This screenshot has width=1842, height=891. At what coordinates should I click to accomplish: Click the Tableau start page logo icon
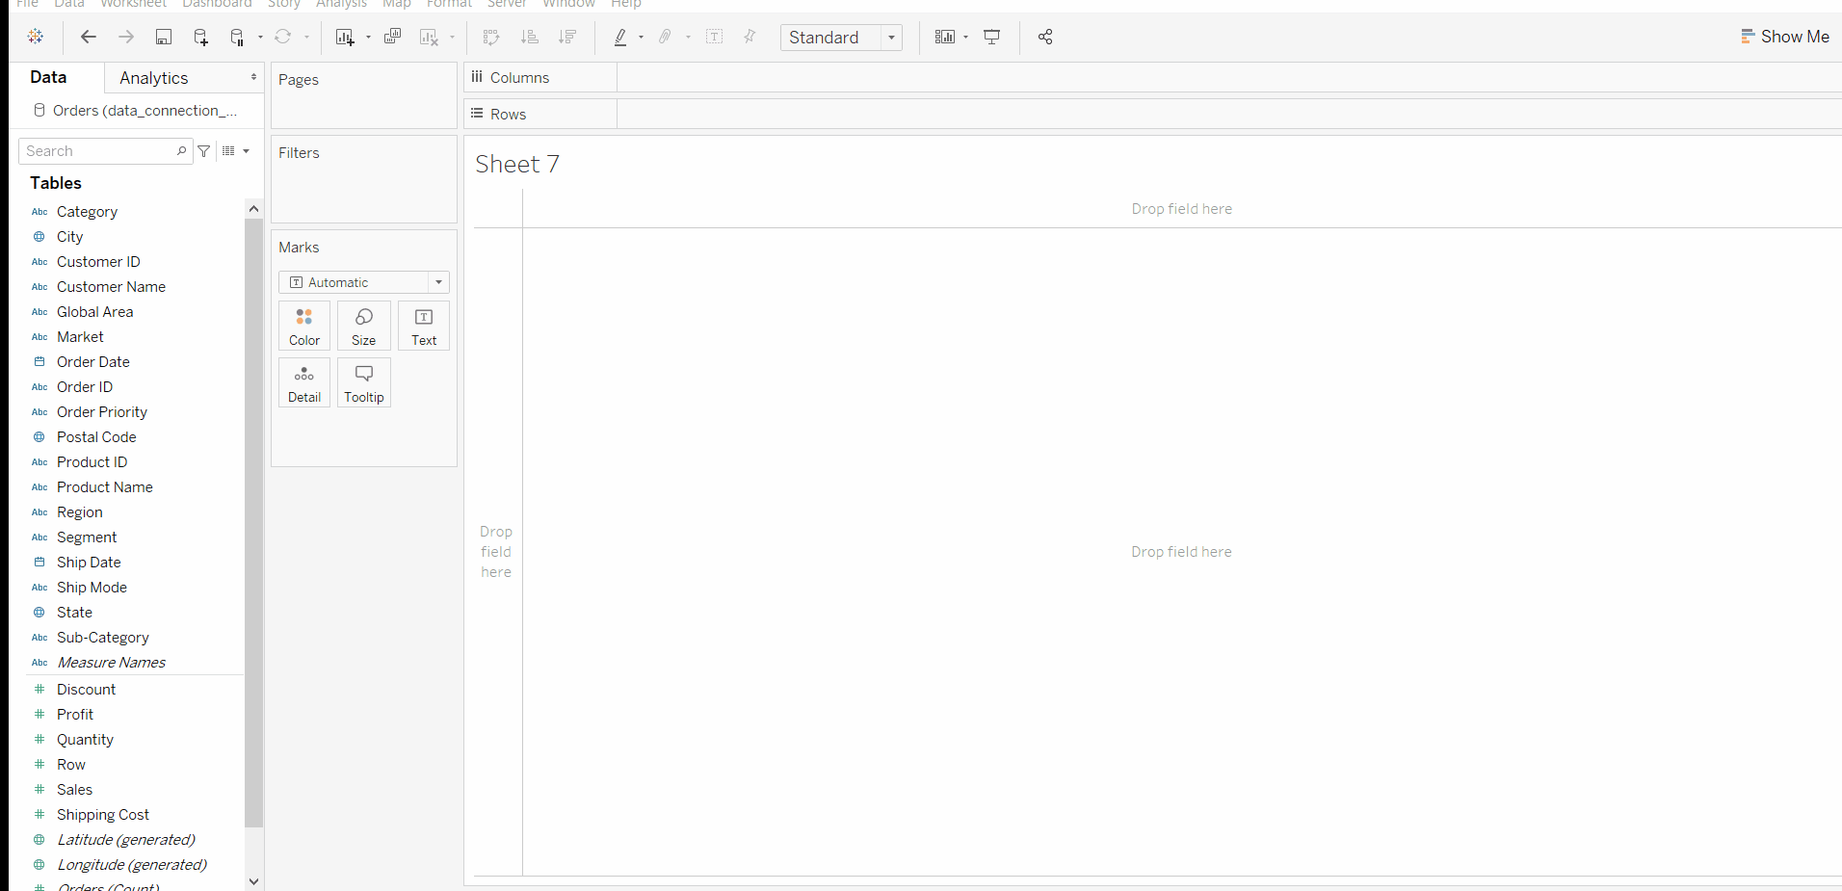(x=36, y=37)
